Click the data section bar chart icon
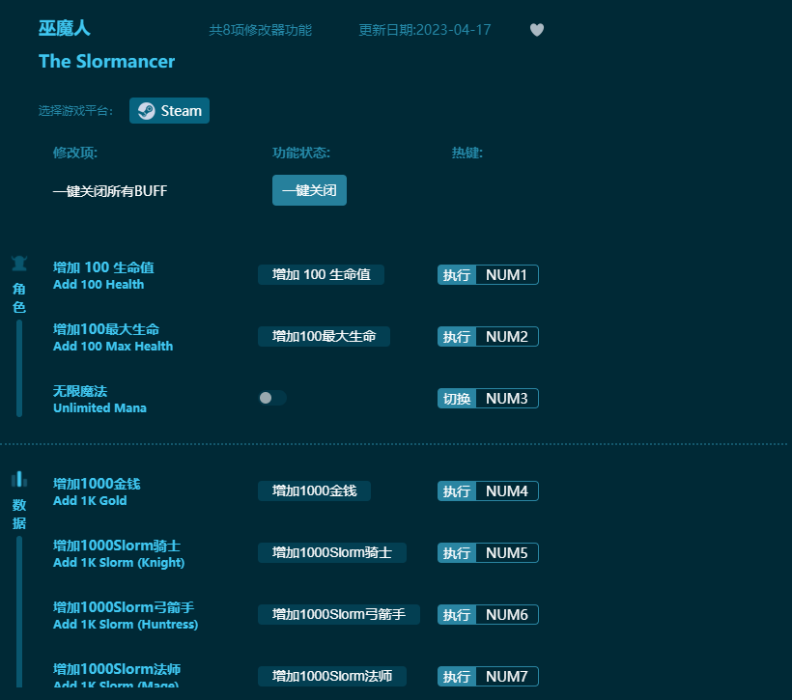Viewport: 792px width, 700px height. [x=19, y=479]
